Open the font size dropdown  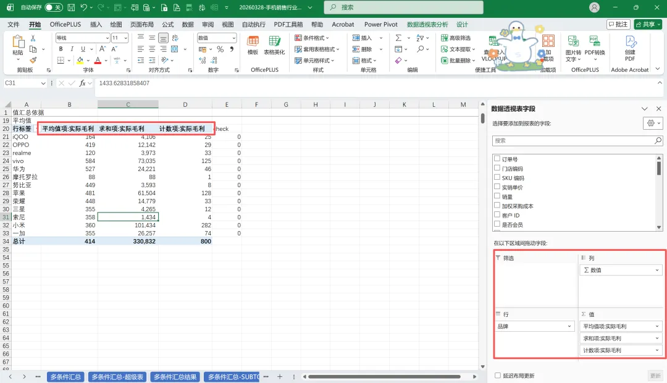(125, 38)
